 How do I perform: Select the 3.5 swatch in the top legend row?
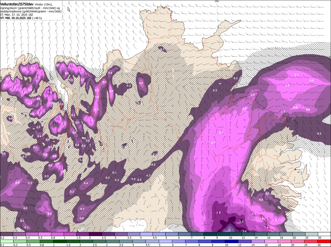(x=133, y=234)
